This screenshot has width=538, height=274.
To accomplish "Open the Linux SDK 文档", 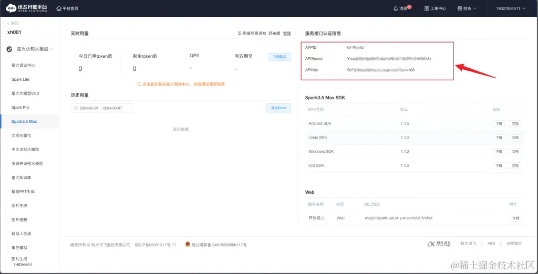I will tap(515, 138).
